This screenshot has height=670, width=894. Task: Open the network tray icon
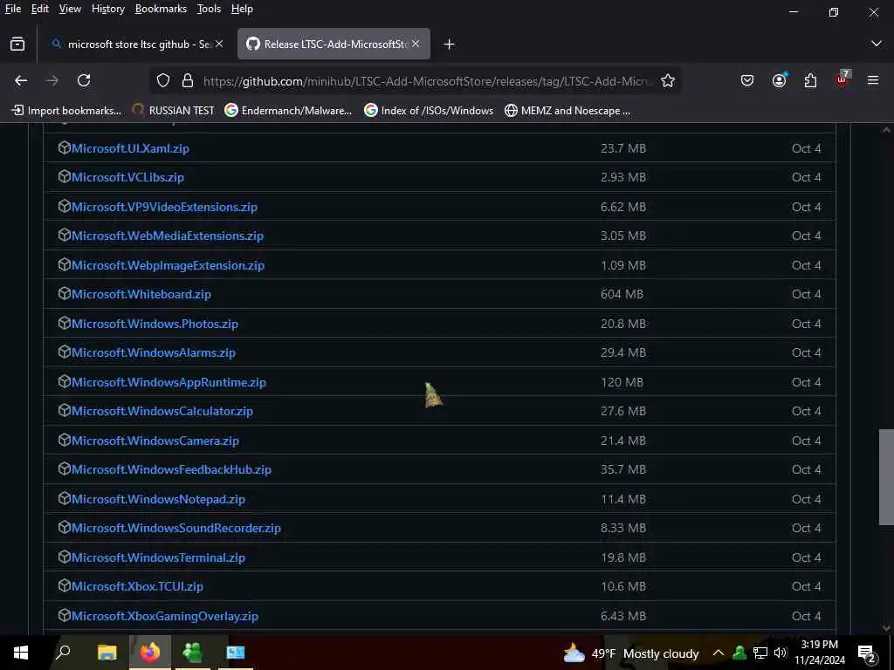[x=760, y=653]
